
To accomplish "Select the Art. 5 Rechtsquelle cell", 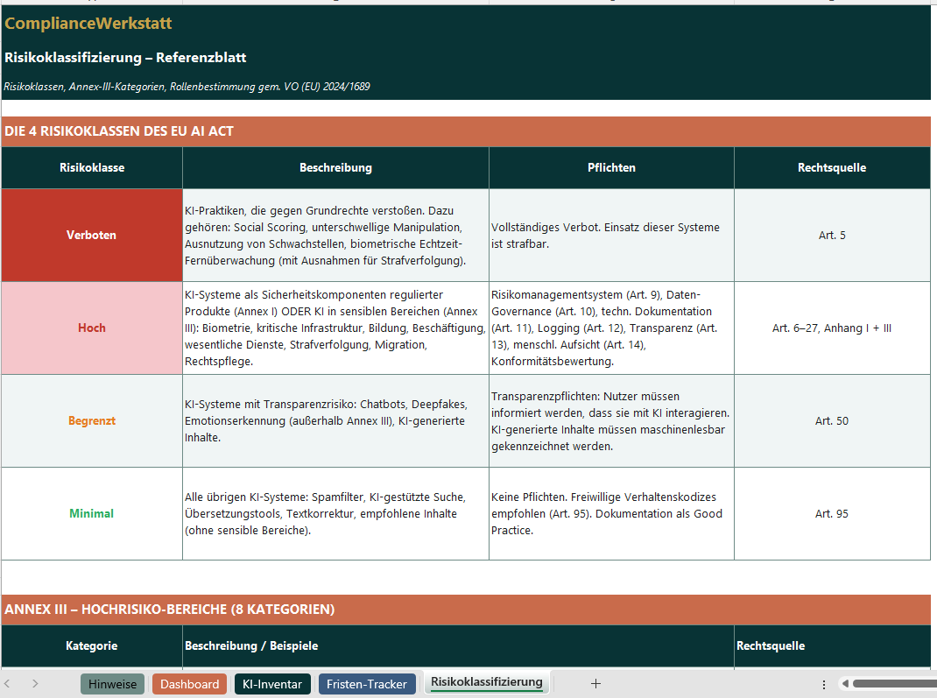I will click(x=831, y=235).
